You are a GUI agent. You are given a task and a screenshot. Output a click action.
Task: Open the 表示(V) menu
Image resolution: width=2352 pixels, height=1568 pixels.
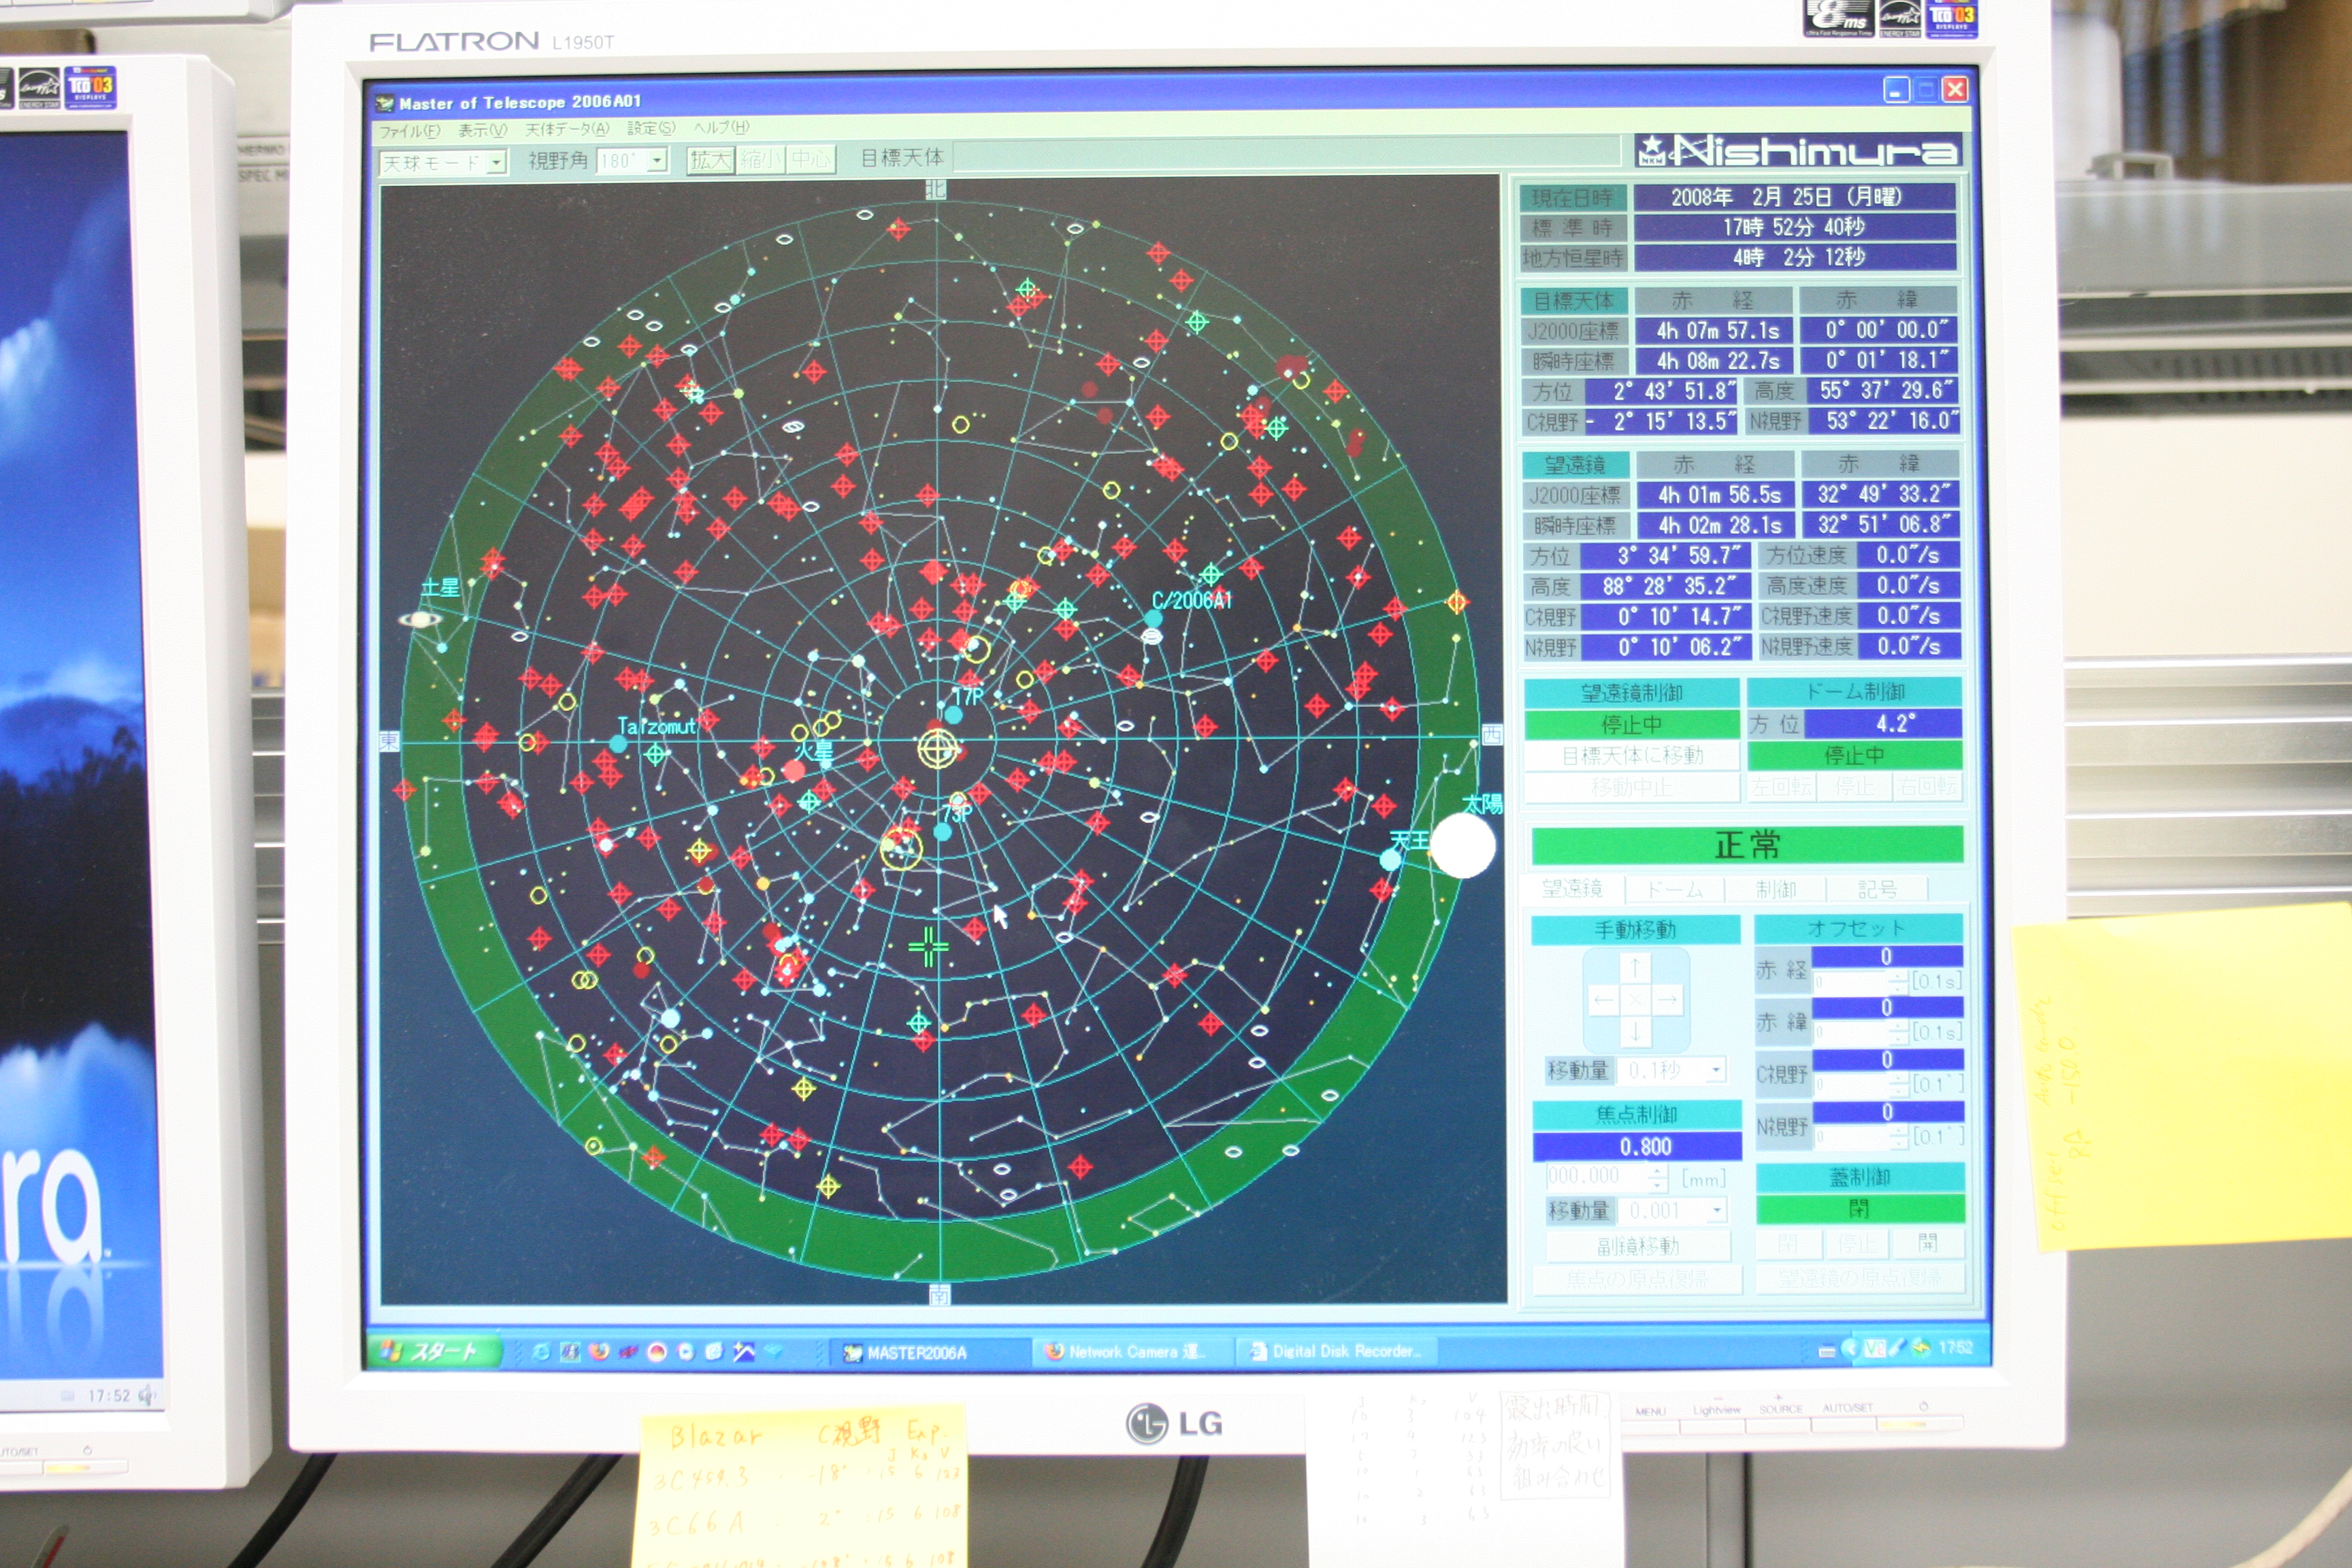click(x=483, y=130)
